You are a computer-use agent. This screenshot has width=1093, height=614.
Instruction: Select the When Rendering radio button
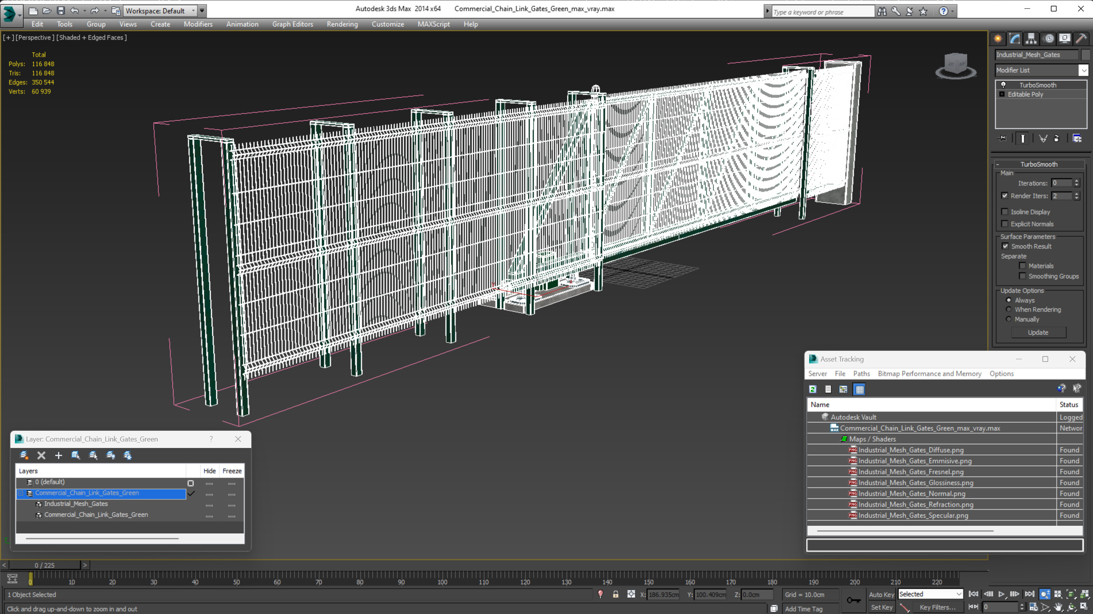pyautogui.click(x=1009, y=310)
